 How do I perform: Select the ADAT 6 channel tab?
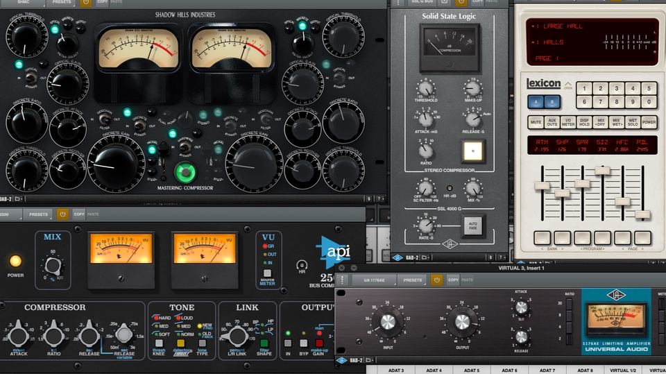click(509, 370)
